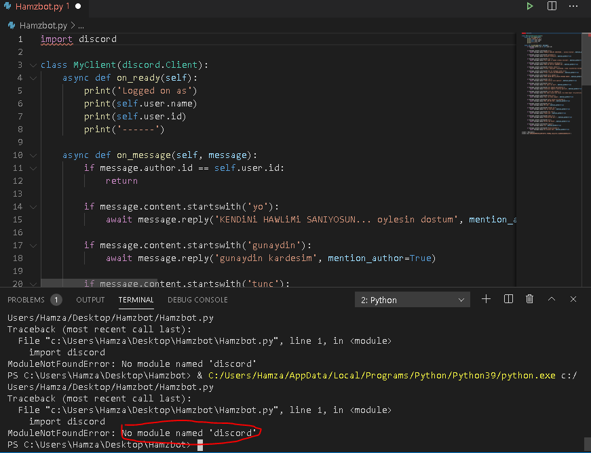Split the terminal pane
This screenshot has height=453, width=591.
508,299
